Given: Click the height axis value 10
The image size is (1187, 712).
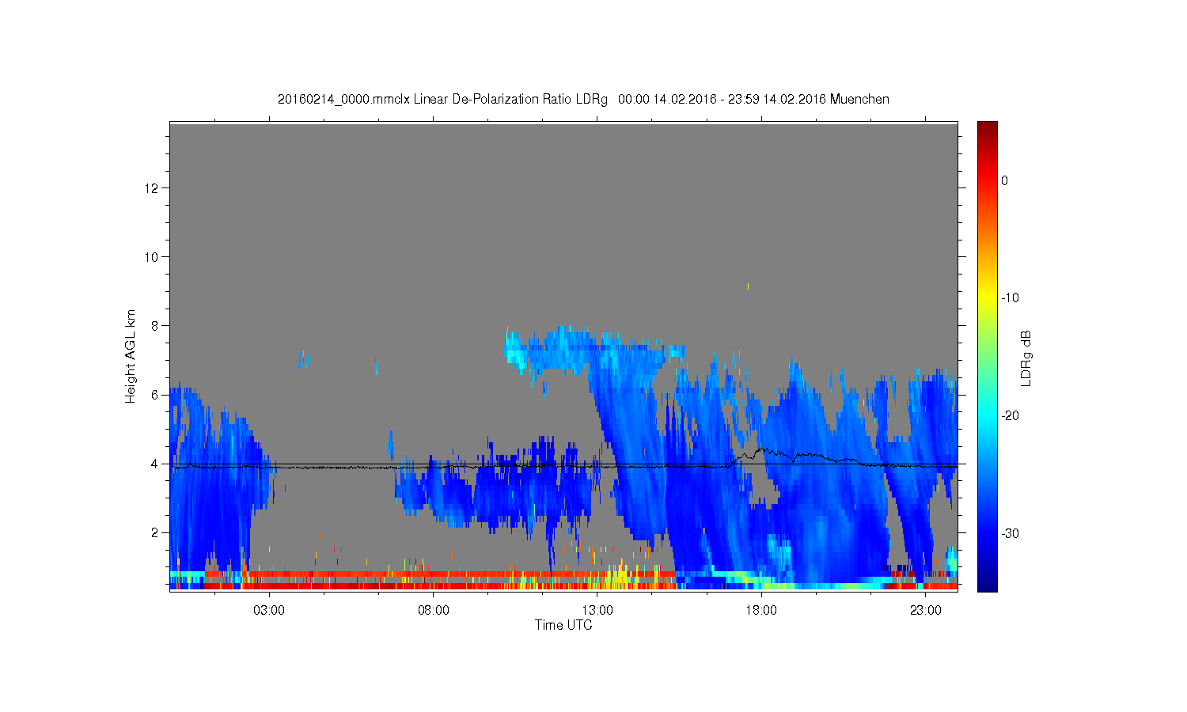Looking at the screenshot, I should 153,257.
